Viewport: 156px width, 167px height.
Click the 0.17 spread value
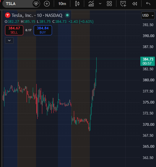[28, 30]
